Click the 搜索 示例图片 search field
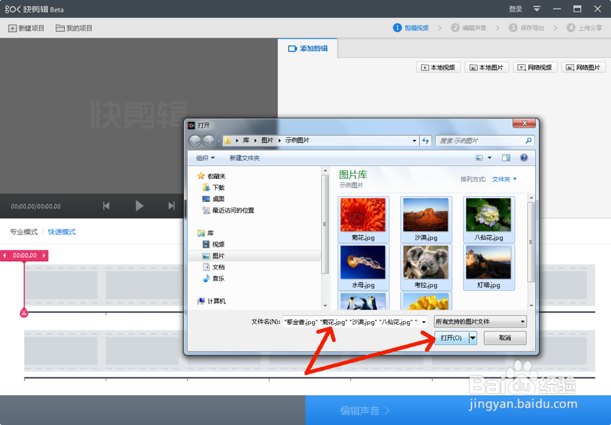611x425 pixels. (x=485, y=140)
